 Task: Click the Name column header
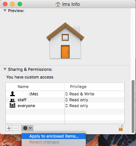(35, 87)
